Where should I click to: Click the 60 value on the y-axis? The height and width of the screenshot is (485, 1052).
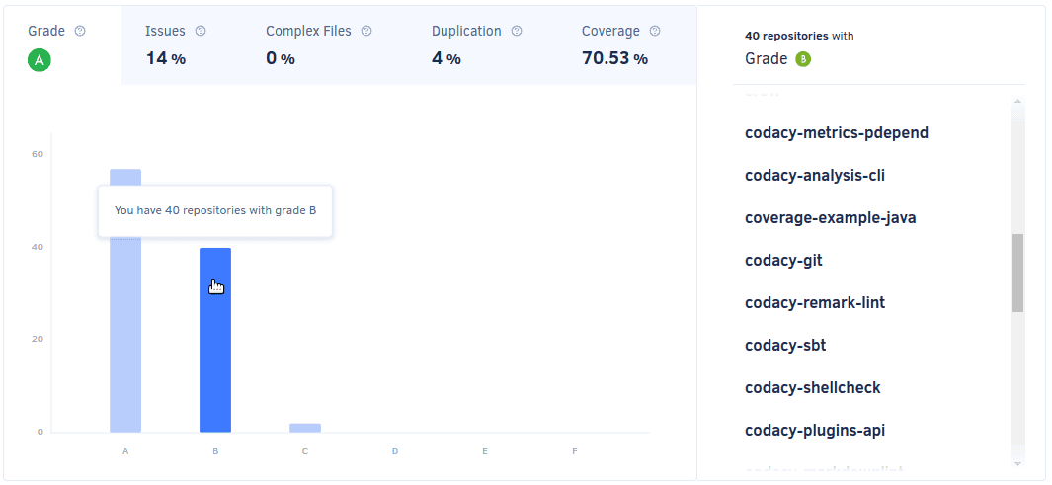(38, 154)
